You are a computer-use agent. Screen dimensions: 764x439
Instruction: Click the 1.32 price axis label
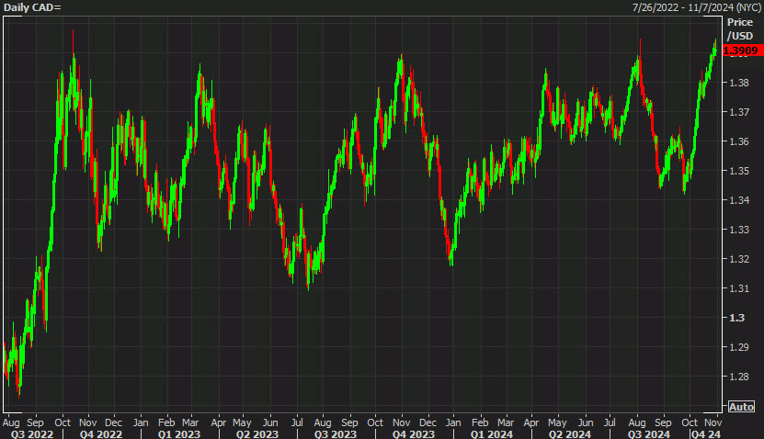738,259
